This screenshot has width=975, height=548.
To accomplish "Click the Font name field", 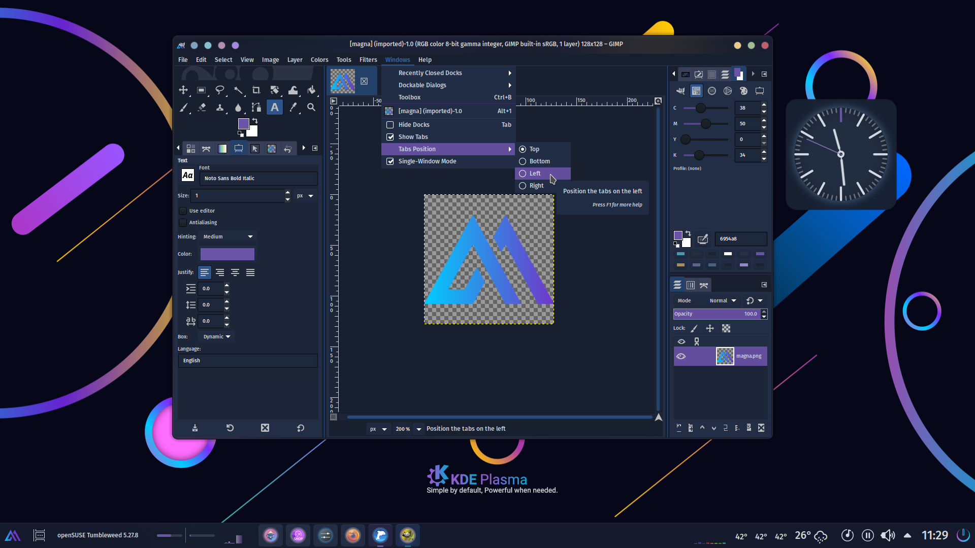I will [x=258, y=179].
